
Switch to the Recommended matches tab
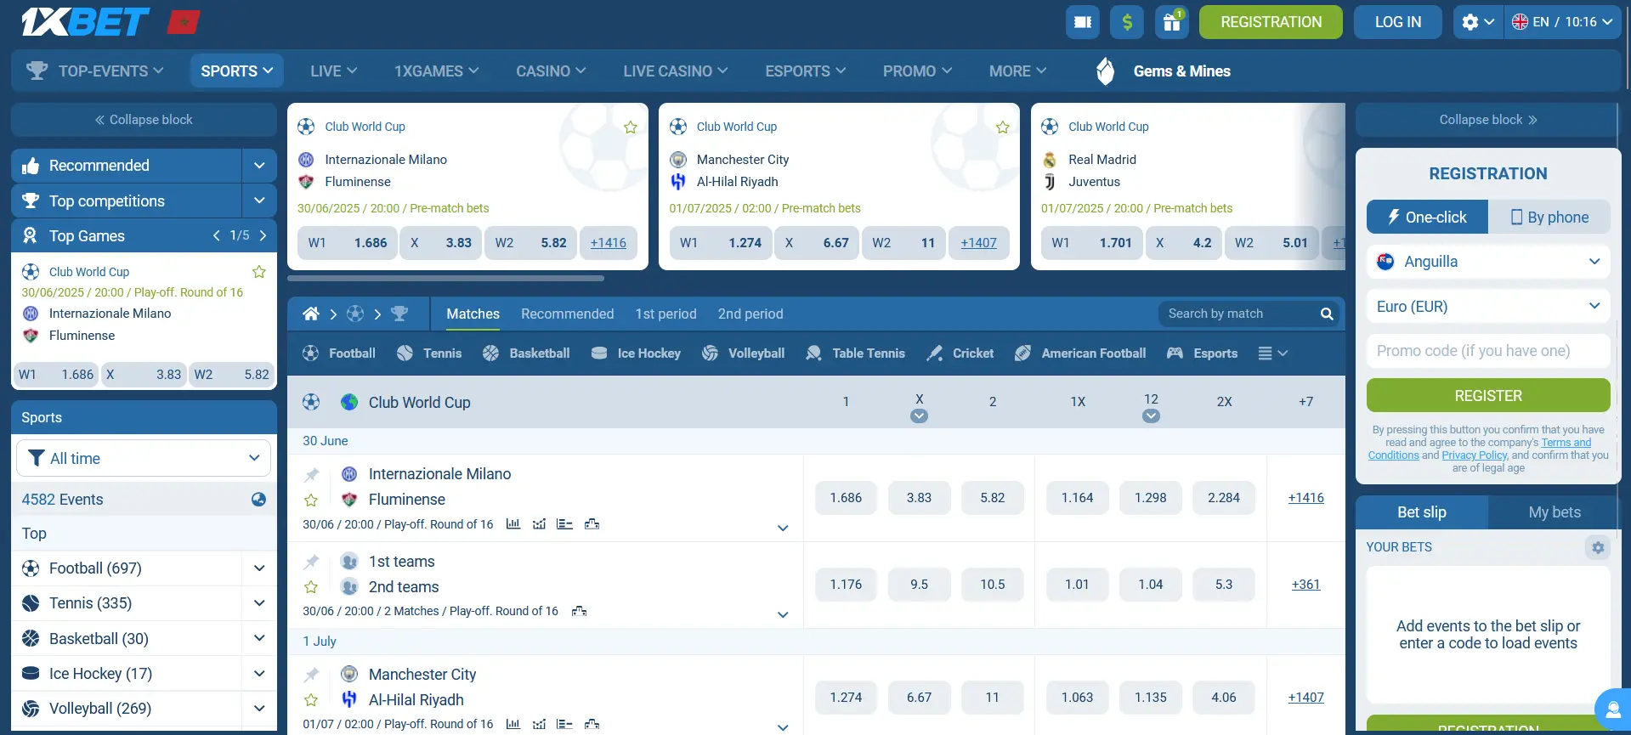pyautogui.click(x=567, y=314)
